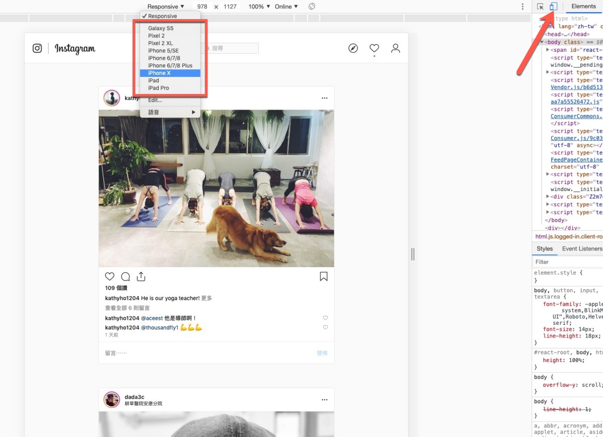603x437 pixels.
Task: Focus the Styles Filter field
Action: tap(567, 262)
